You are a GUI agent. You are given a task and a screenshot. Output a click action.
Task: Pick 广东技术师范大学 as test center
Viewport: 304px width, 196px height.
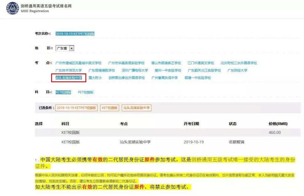[x=68, y=70]
